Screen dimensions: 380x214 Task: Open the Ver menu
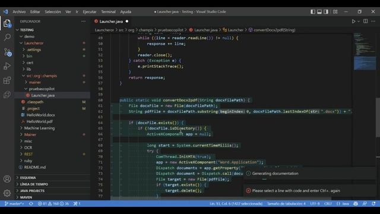point(68,12)
